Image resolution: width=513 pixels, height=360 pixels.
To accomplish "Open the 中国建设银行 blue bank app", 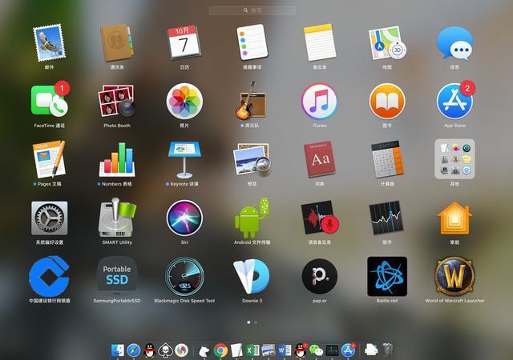I will click(50, 276).
